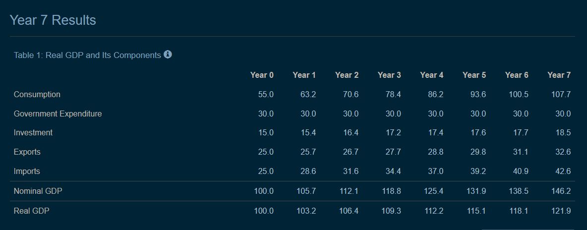587x230 pixels.
Task: Click Real GDP Year 7 value 121.9
Action: click(x=561, y=211)
